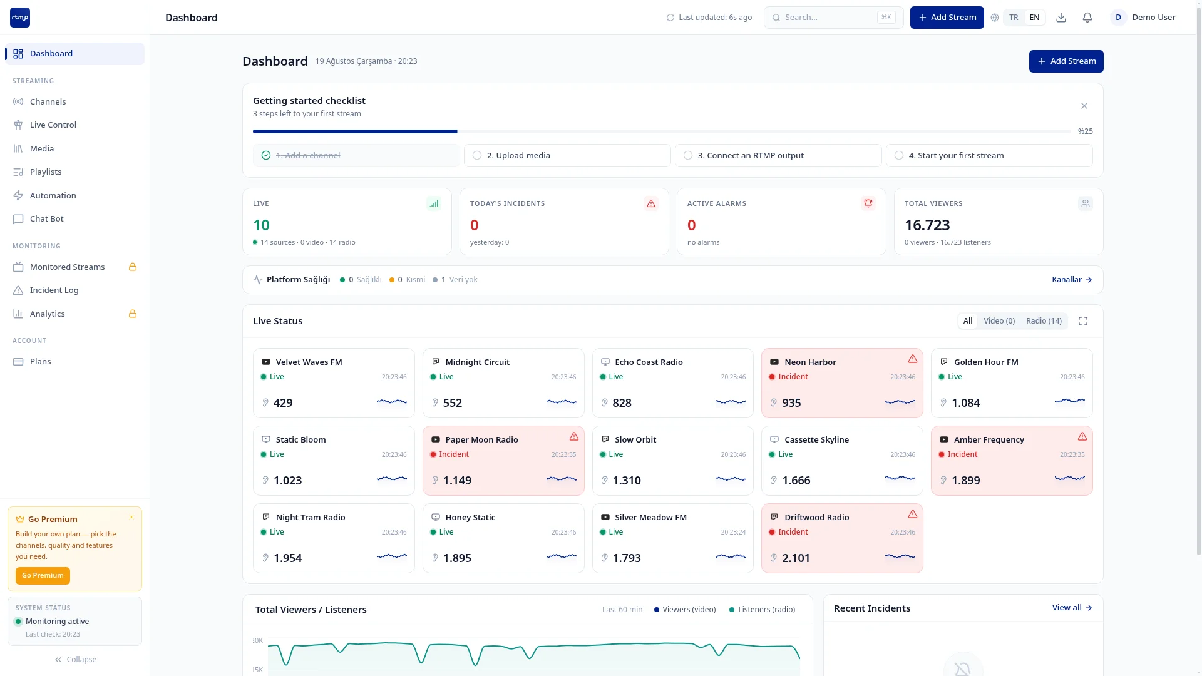The height and width of the screenshot is (676, 1202).
Task: Click the orange Go Premium button
Action: [43, 576]
